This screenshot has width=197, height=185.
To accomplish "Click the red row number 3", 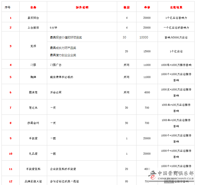I will click(10, 46).
